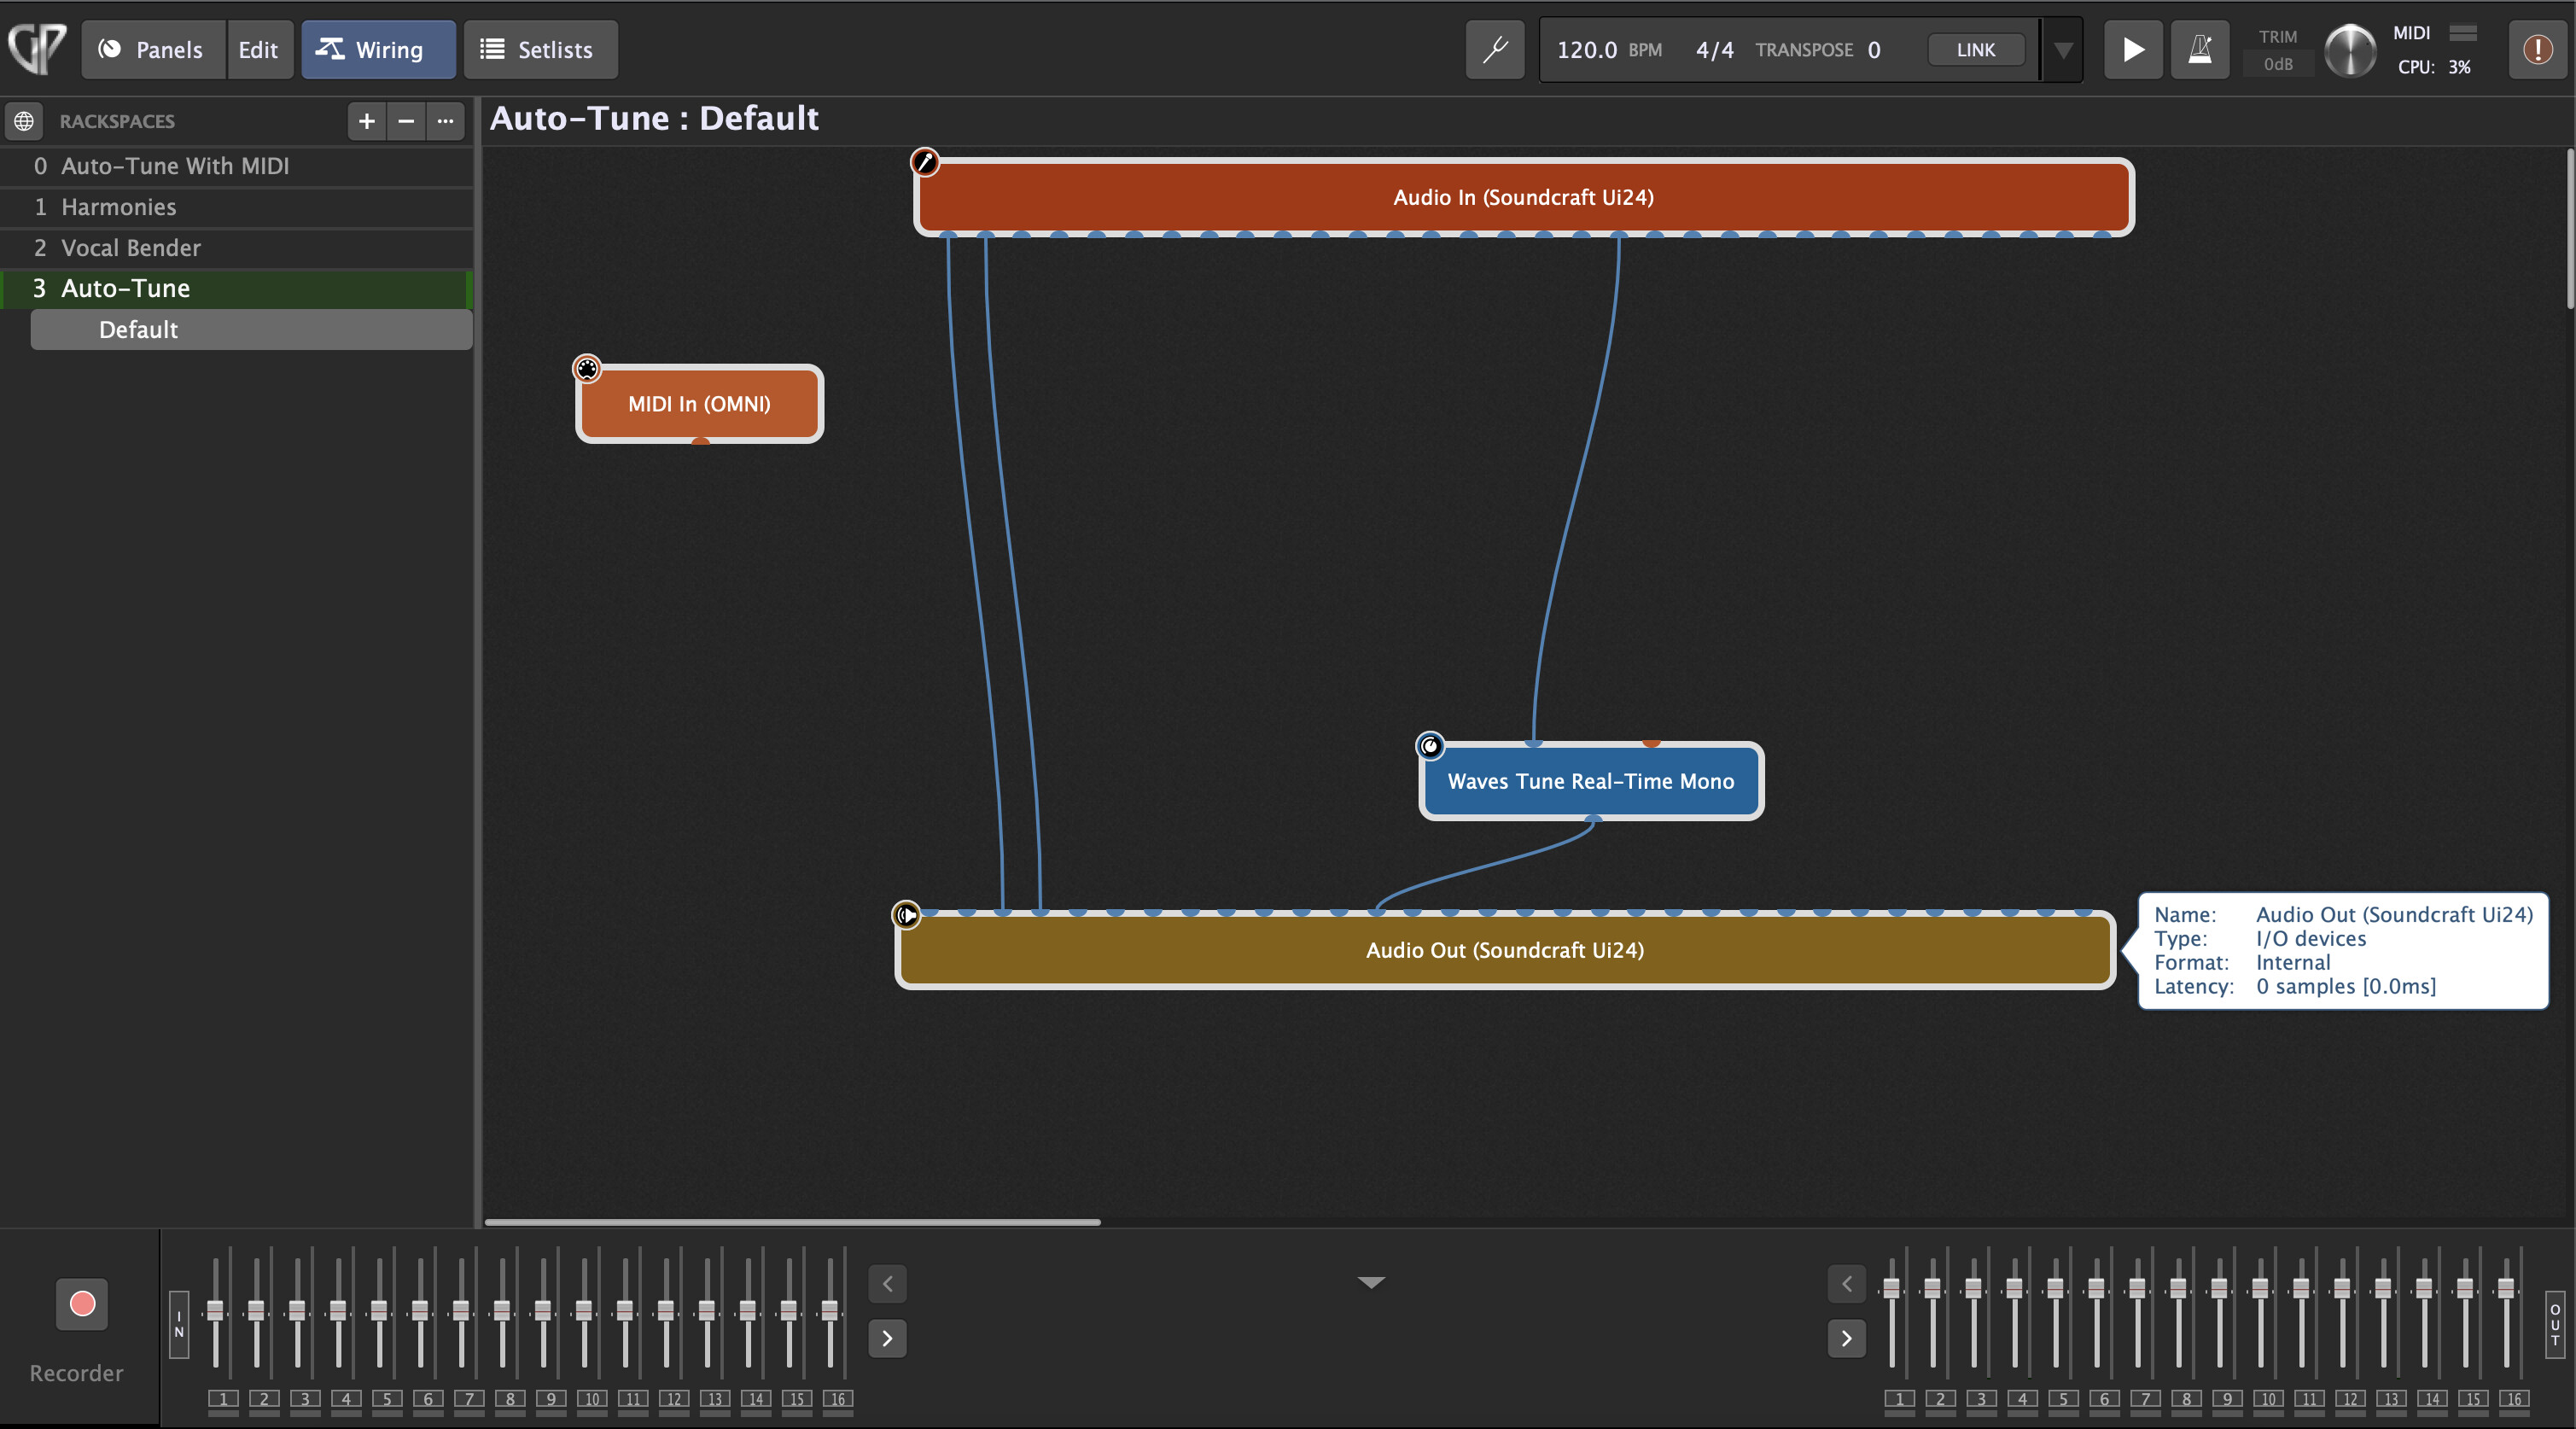Click the red panic alert icon
This screenshot has height=1429, width=2576.
click(x=2537, y=49)
